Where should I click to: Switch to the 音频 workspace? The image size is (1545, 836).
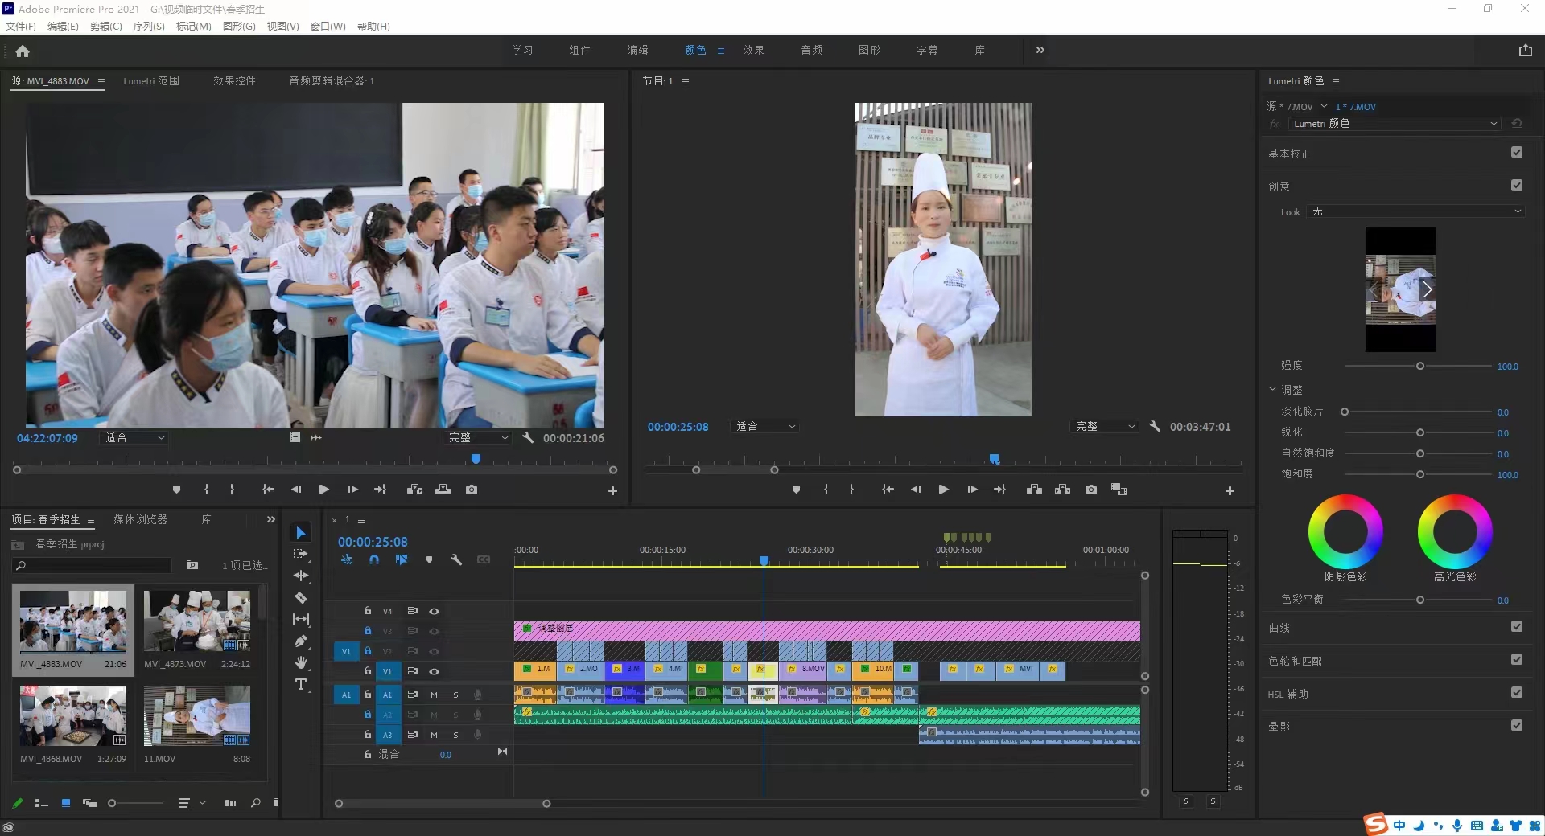811,50
